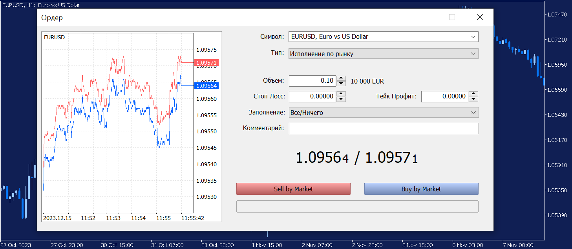Click the 10 000 EUR volume text

[x=367, y=82]
